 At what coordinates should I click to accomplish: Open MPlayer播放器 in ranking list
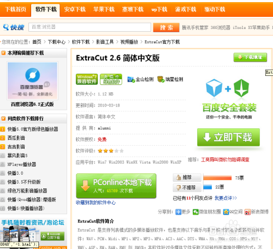(x=22, y=164)
